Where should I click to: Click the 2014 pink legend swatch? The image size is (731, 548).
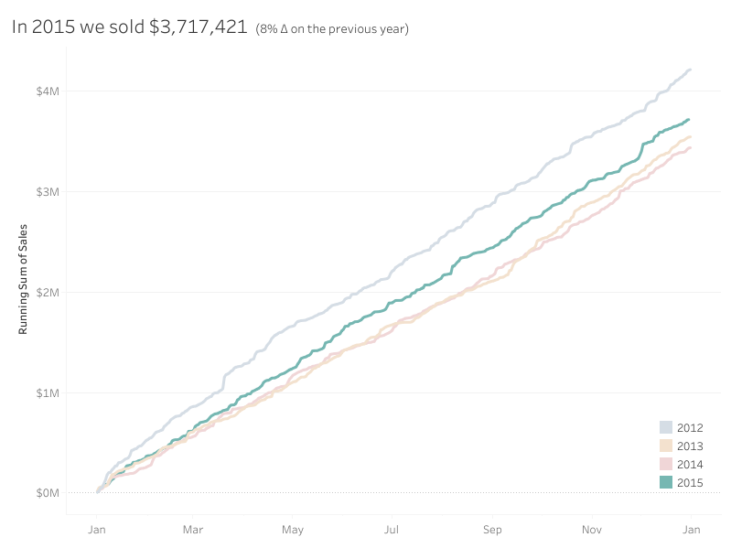click(x=665, y=464)
